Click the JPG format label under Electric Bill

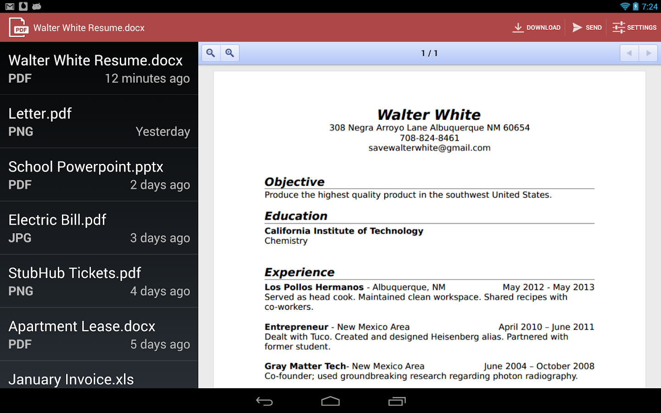coord(20,238)
